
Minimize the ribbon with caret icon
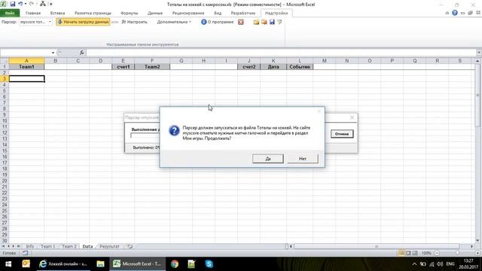coord(447,13)
